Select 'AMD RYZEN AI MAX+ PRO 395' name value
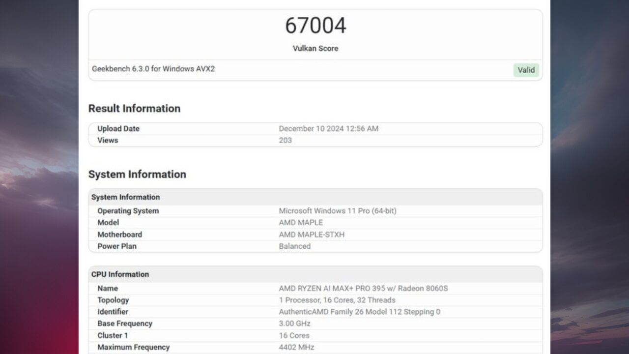The image size is (629, 354). 364,288
